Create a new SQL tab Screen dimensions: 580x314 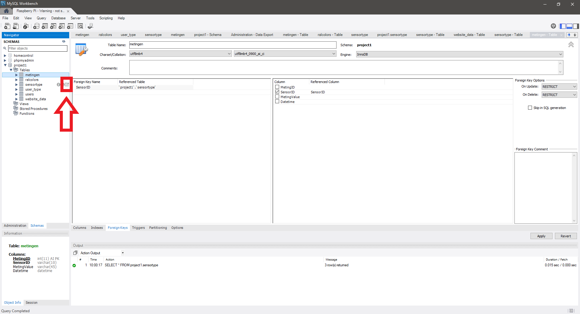pyautogui.click(x=7, y=26)
